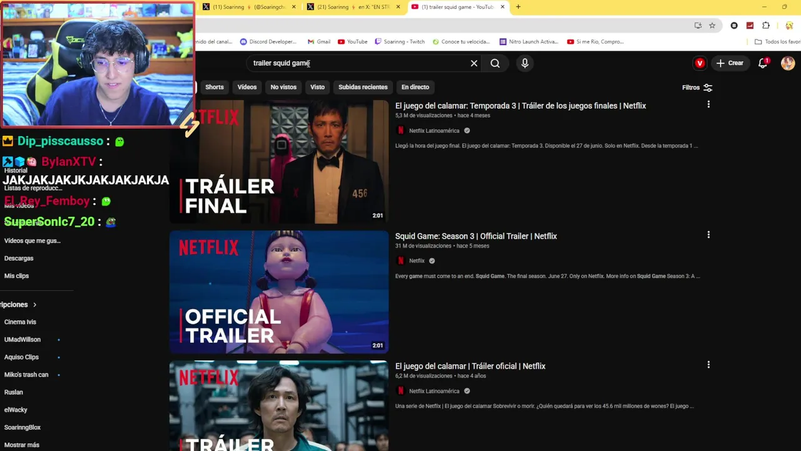Open title 'Squid Game: Season 3 | Official Trailer'
The image size is (801, 451).
click(476, 236)
